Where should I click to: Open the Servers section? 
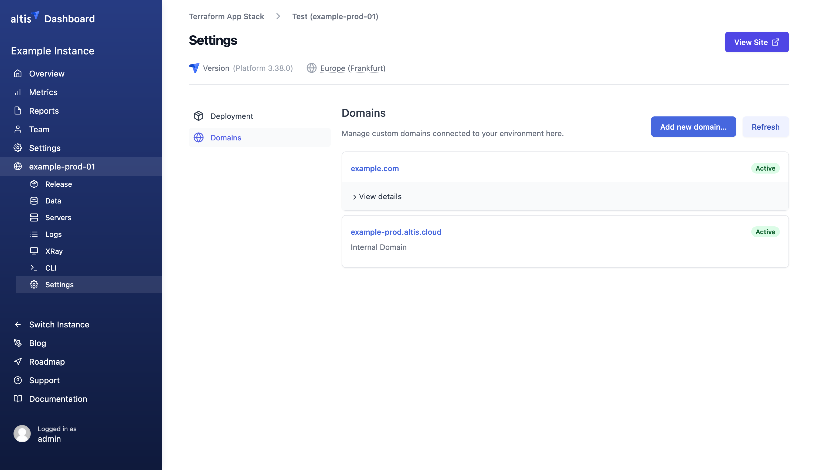pyautogui.click(x=89, y=217)
